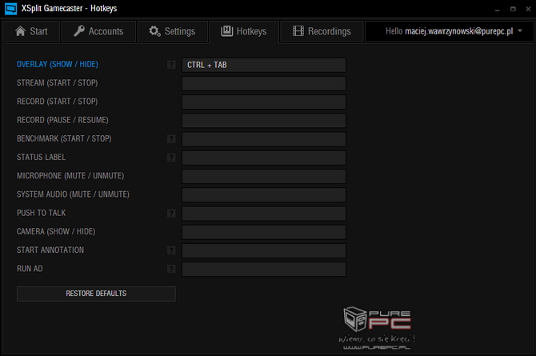
Task: Click the SYSTEM AUDIO (MUTE / UNMUTE) label
Action: click(x=73, y=194)
